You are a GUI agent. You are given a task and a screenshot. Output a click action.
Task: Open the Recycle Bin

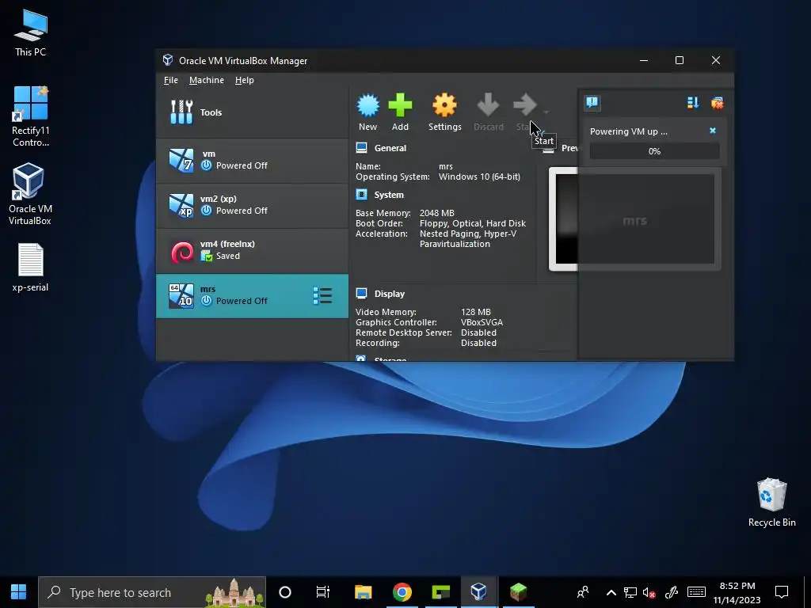pyautogui.click(x=771, y=502)
